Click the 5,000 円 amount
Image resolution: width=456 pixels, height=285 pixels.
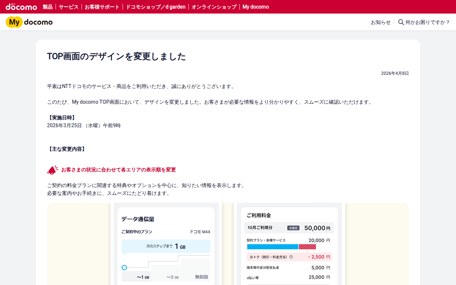click(321, 268)
